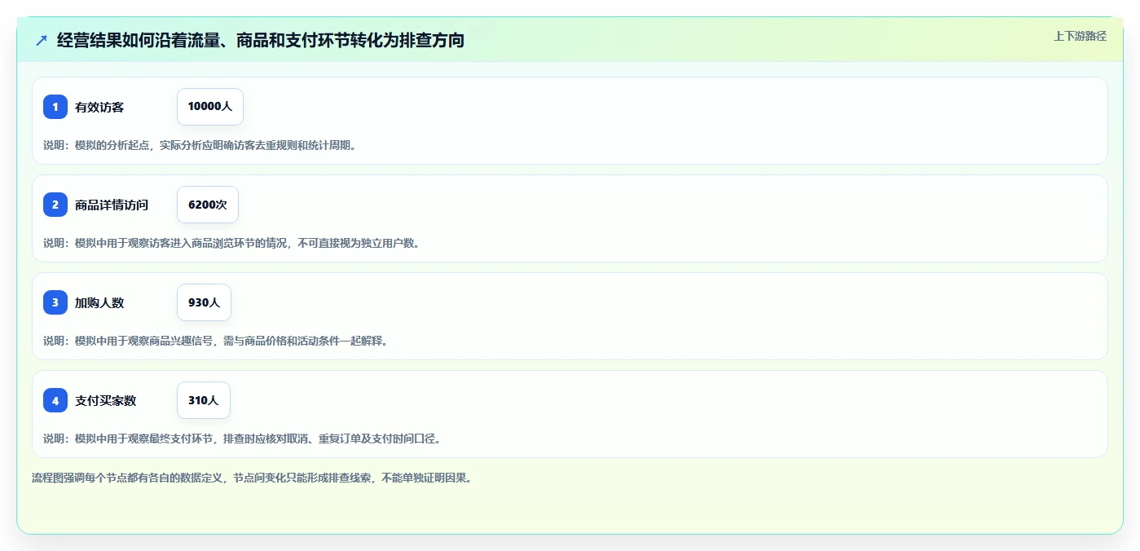The image size is (1140, 551).
Task: Click the heading 经营结果如何沿着流量、商品和支付环节转化为排查方向
Action: tap(261, 40)
